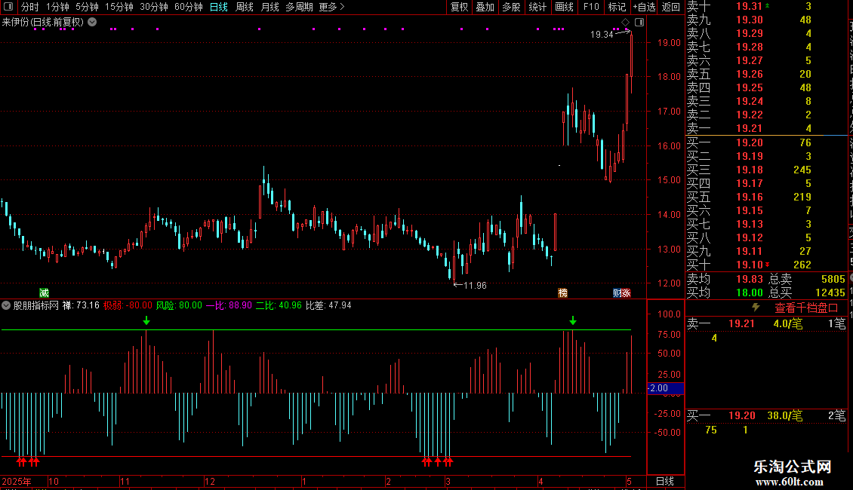Switch to 5分钟 period
The width and height of the screenshot is (853, 490).
(x=87, y=7)
